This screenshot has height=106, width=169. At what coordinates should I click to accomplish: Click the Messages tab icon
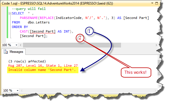pyautogui.click(x=6, y=52)
